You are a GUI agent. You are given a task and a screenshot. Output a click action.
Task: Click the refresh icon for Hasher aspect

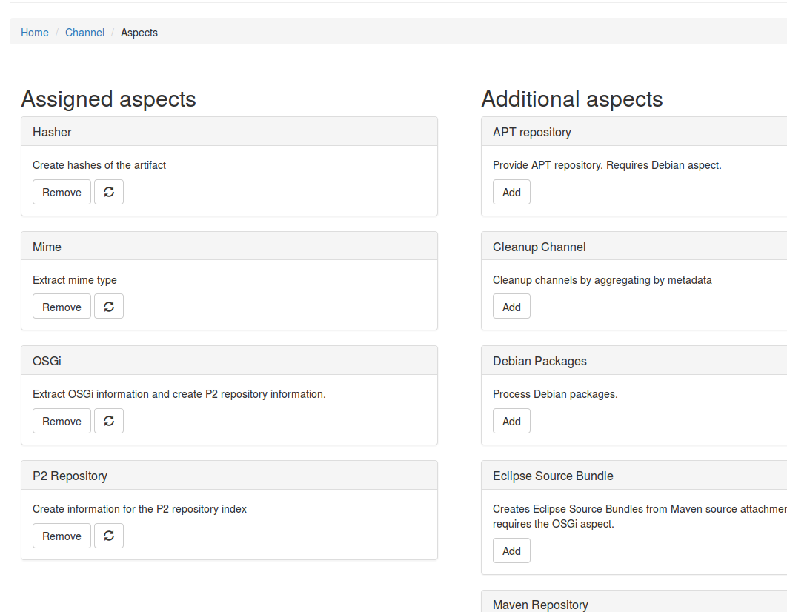pyautogui.click(x=109, y=192)
